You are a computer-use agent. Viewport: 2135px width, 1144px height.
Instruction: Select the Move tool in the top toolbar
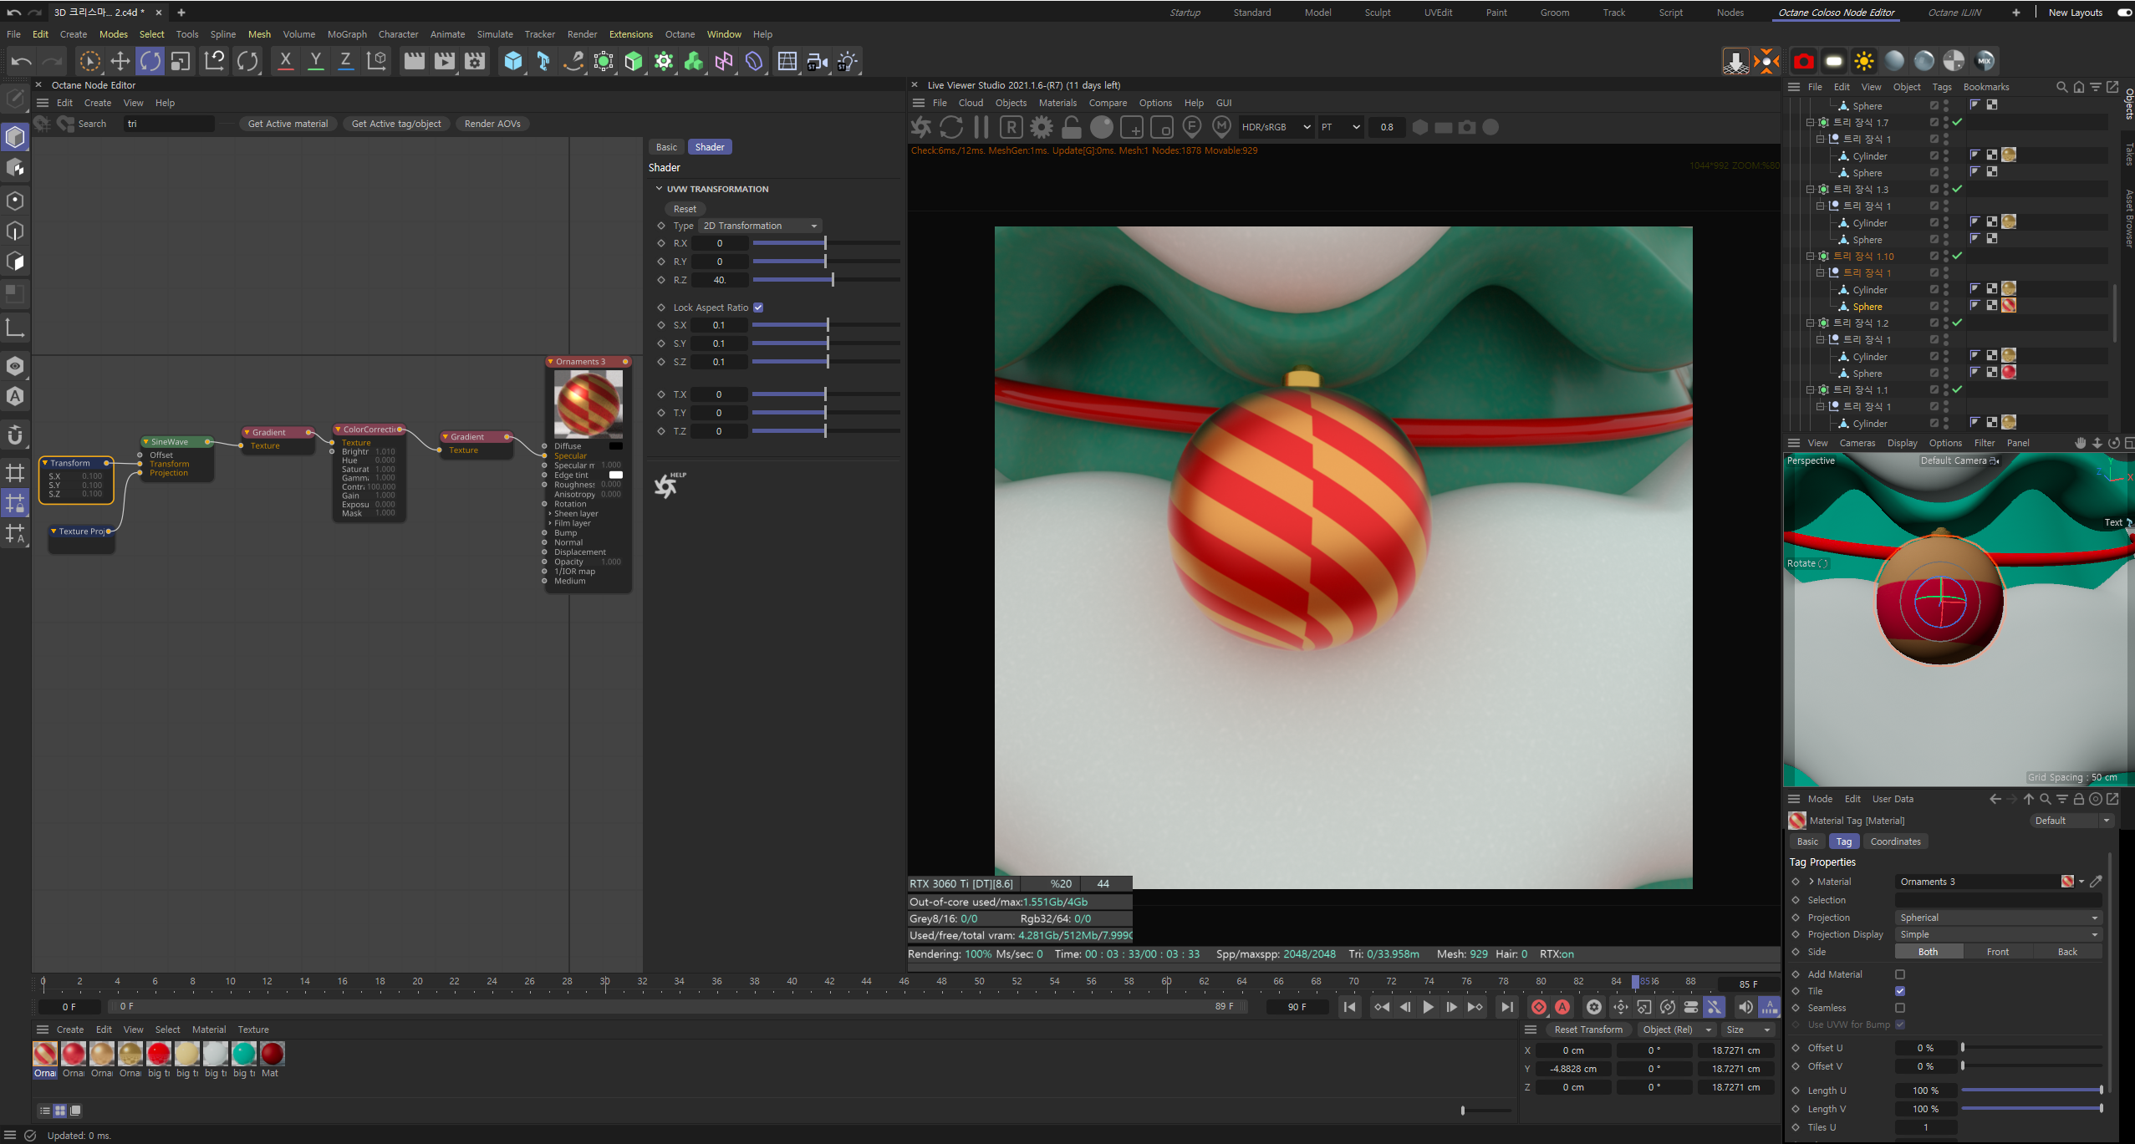[x=120, y=61]
